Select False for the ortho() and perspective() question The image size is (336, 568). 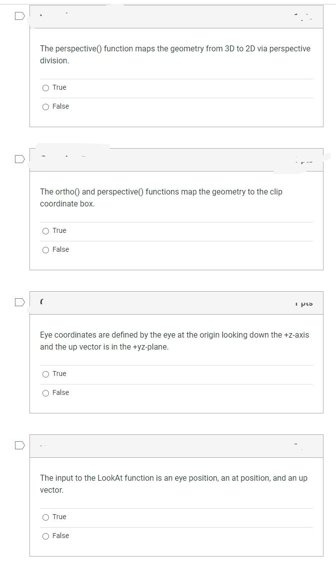pyautogui.click(x=45, y=249)
